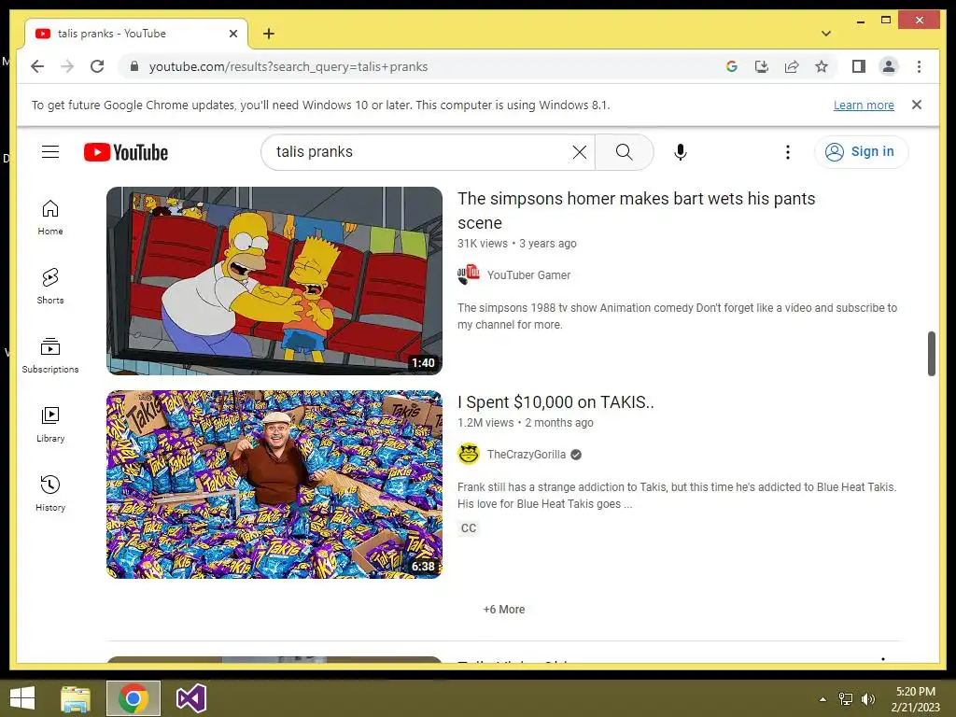Open the Learn more link
956x717 pixels.
[x=864, y=105]
